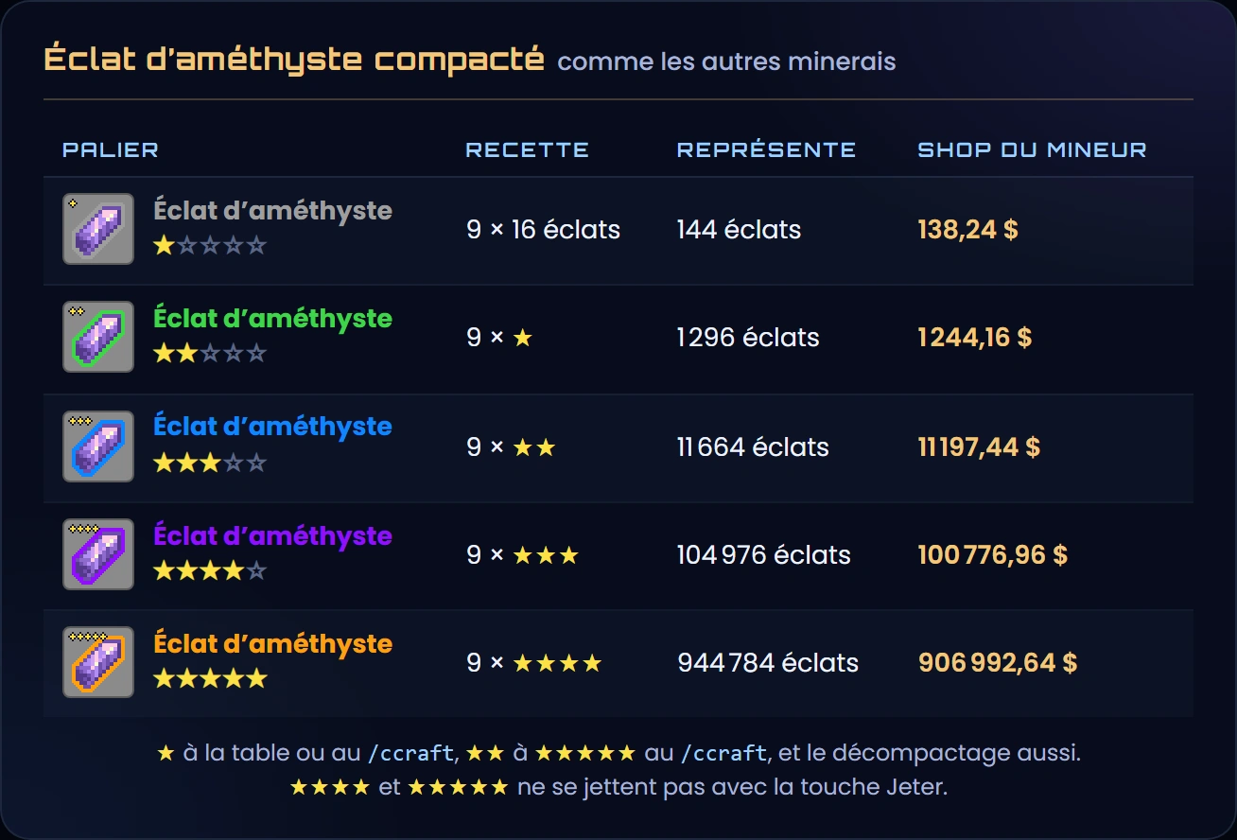This screenshot has height=840, width=1237.
Task: Click the gray "Éclat d'améthyste" item name
Action: click(272, 211)
